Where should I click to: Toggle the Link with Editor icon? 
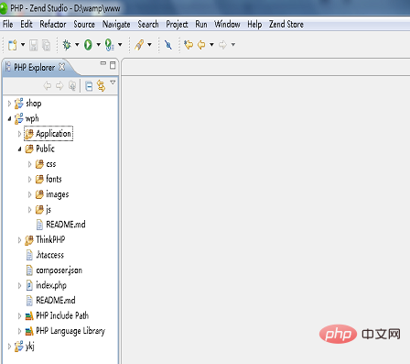point(101,86)
